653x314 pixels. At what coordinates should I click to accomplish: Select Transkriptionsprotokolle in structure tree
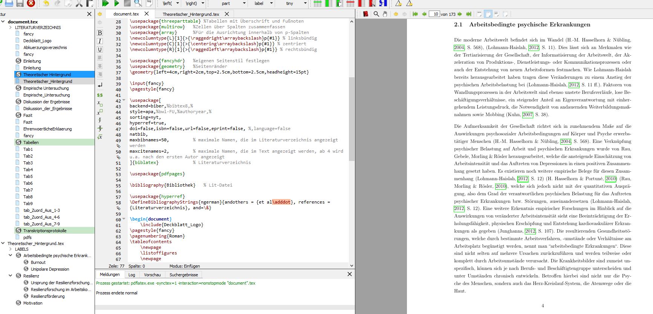(45, 231)
